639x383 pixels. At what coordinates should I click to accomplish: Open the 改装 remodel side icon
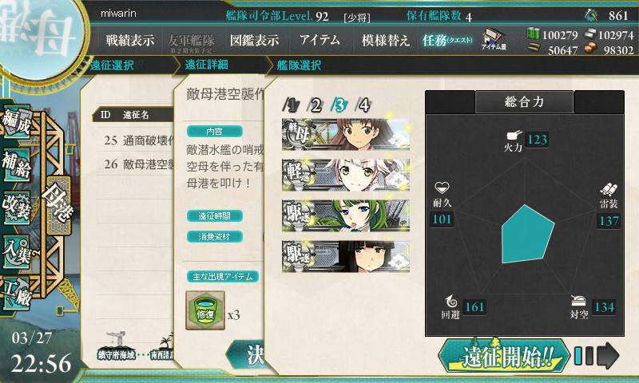pos(16,207)
